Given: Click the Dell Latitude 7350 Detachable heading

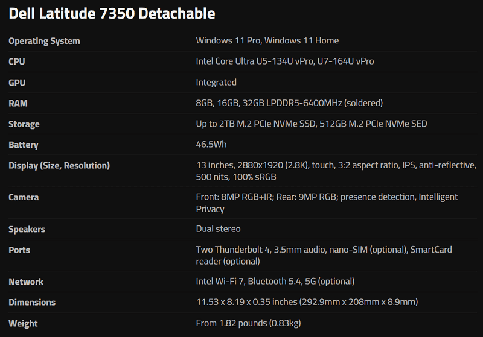Looking at the screenshot, I should pyautogui.click(x=112, y=13).
